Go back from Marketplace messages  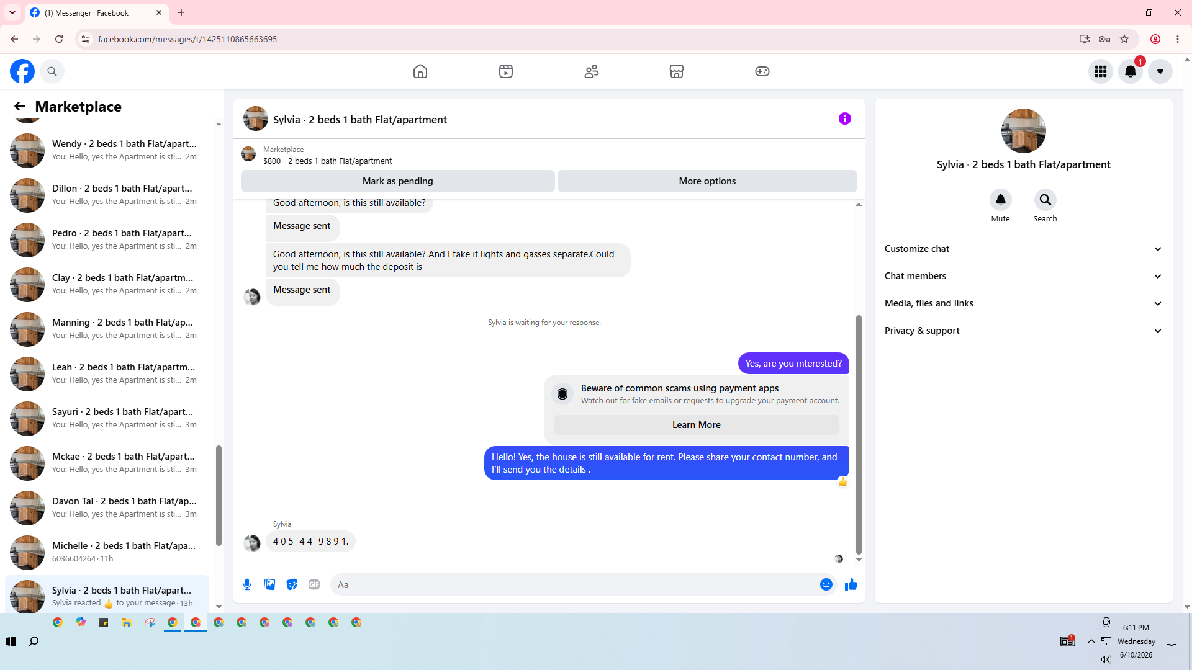[20, 107]
